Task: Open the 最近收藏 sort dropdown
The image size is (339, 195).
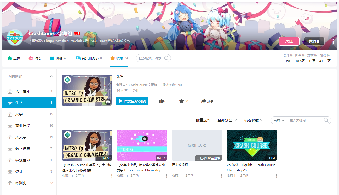Action: (x=254, y=120)
